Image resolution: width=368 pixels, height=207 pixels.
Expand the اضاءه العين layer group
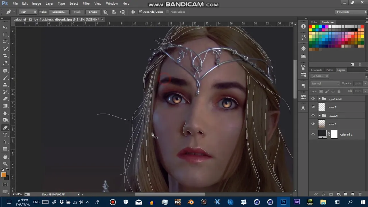(x=319, y=99)
